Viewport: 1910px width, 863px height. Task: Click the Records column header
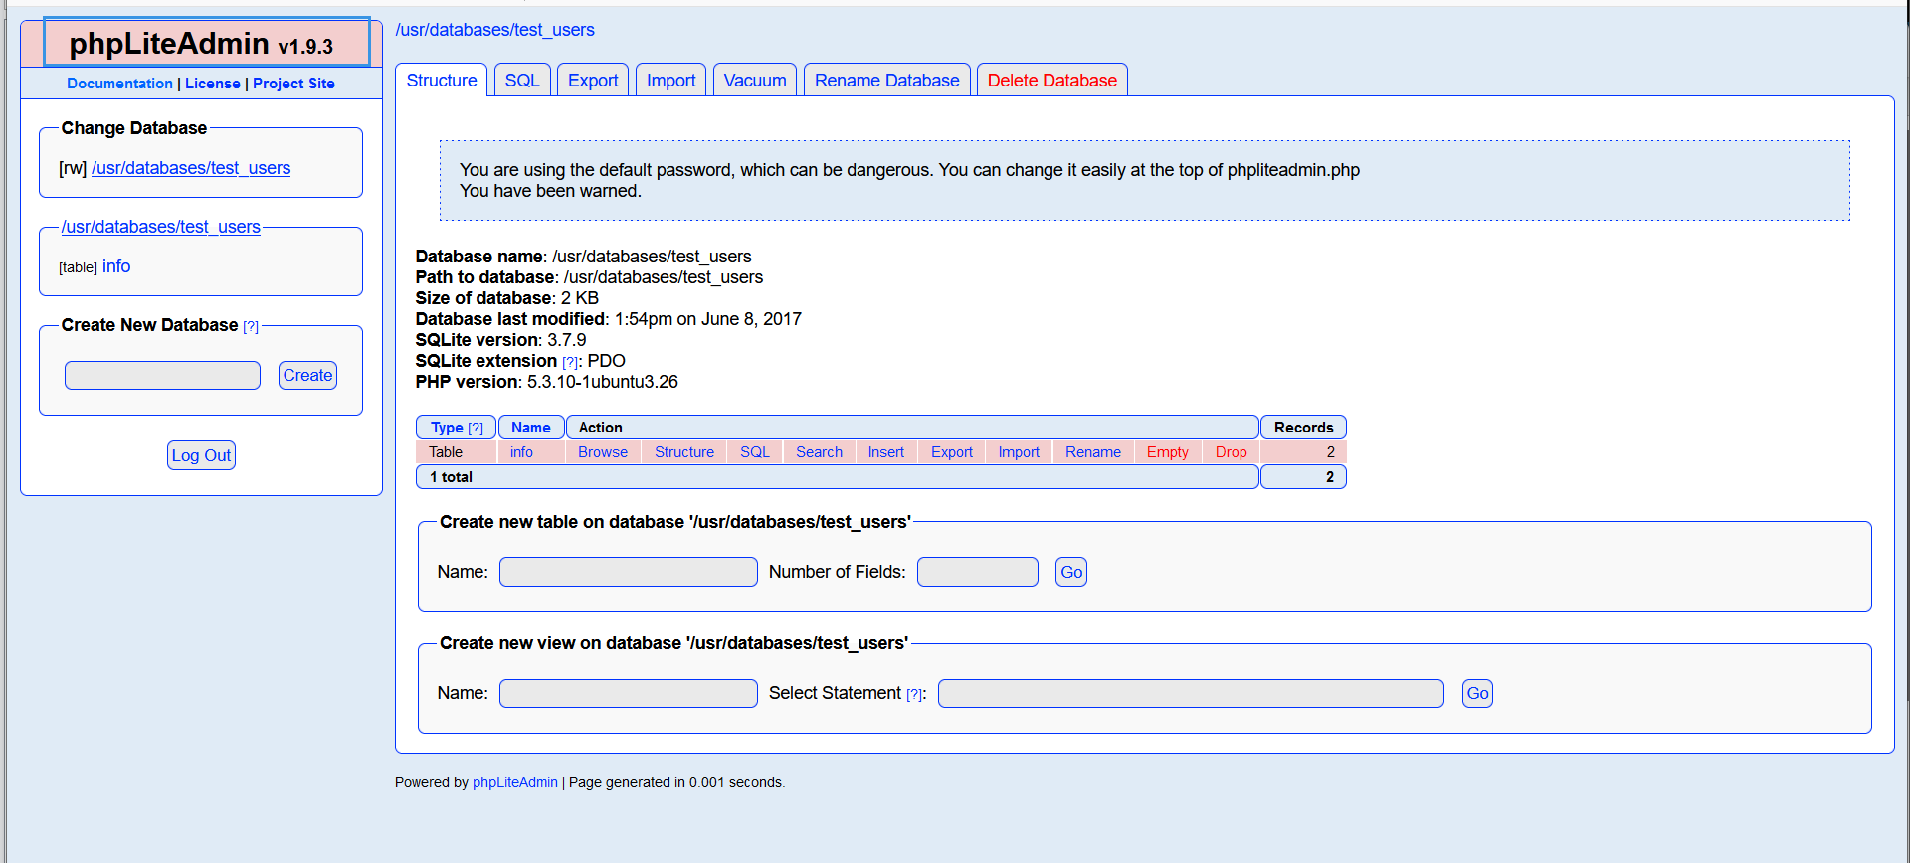[x=1303, y=428]
